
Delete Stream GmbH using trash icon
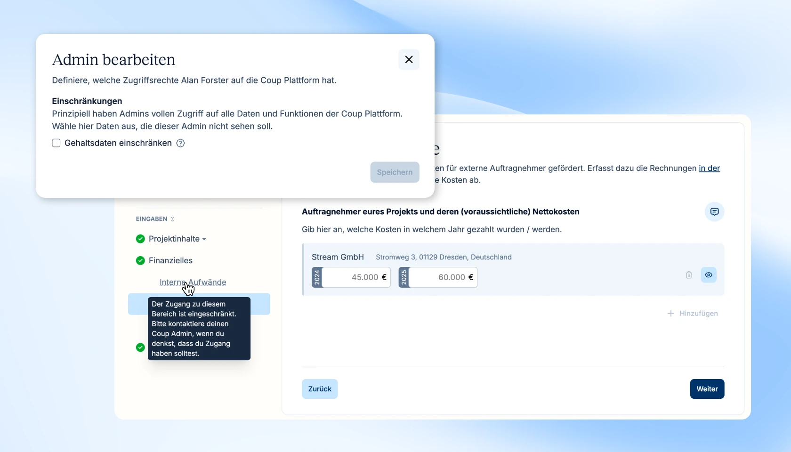689,275
